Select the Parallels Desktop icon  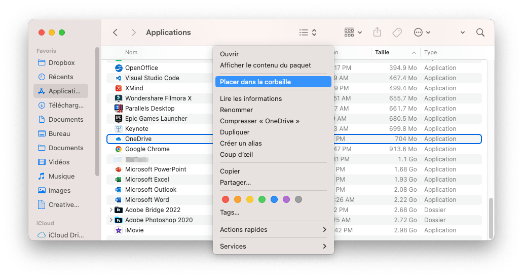(x=119, y=109)
